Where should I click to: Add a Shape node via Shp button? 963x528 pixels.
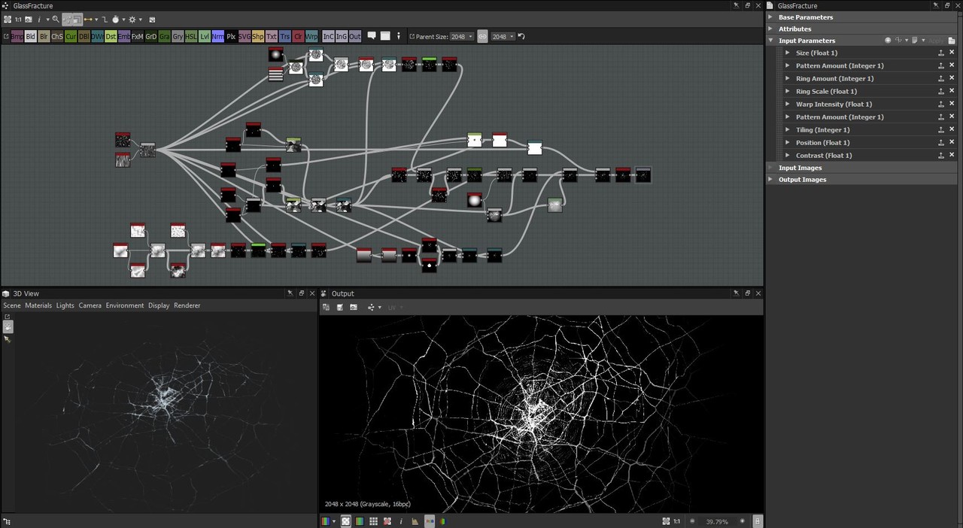tap(258, 36)
